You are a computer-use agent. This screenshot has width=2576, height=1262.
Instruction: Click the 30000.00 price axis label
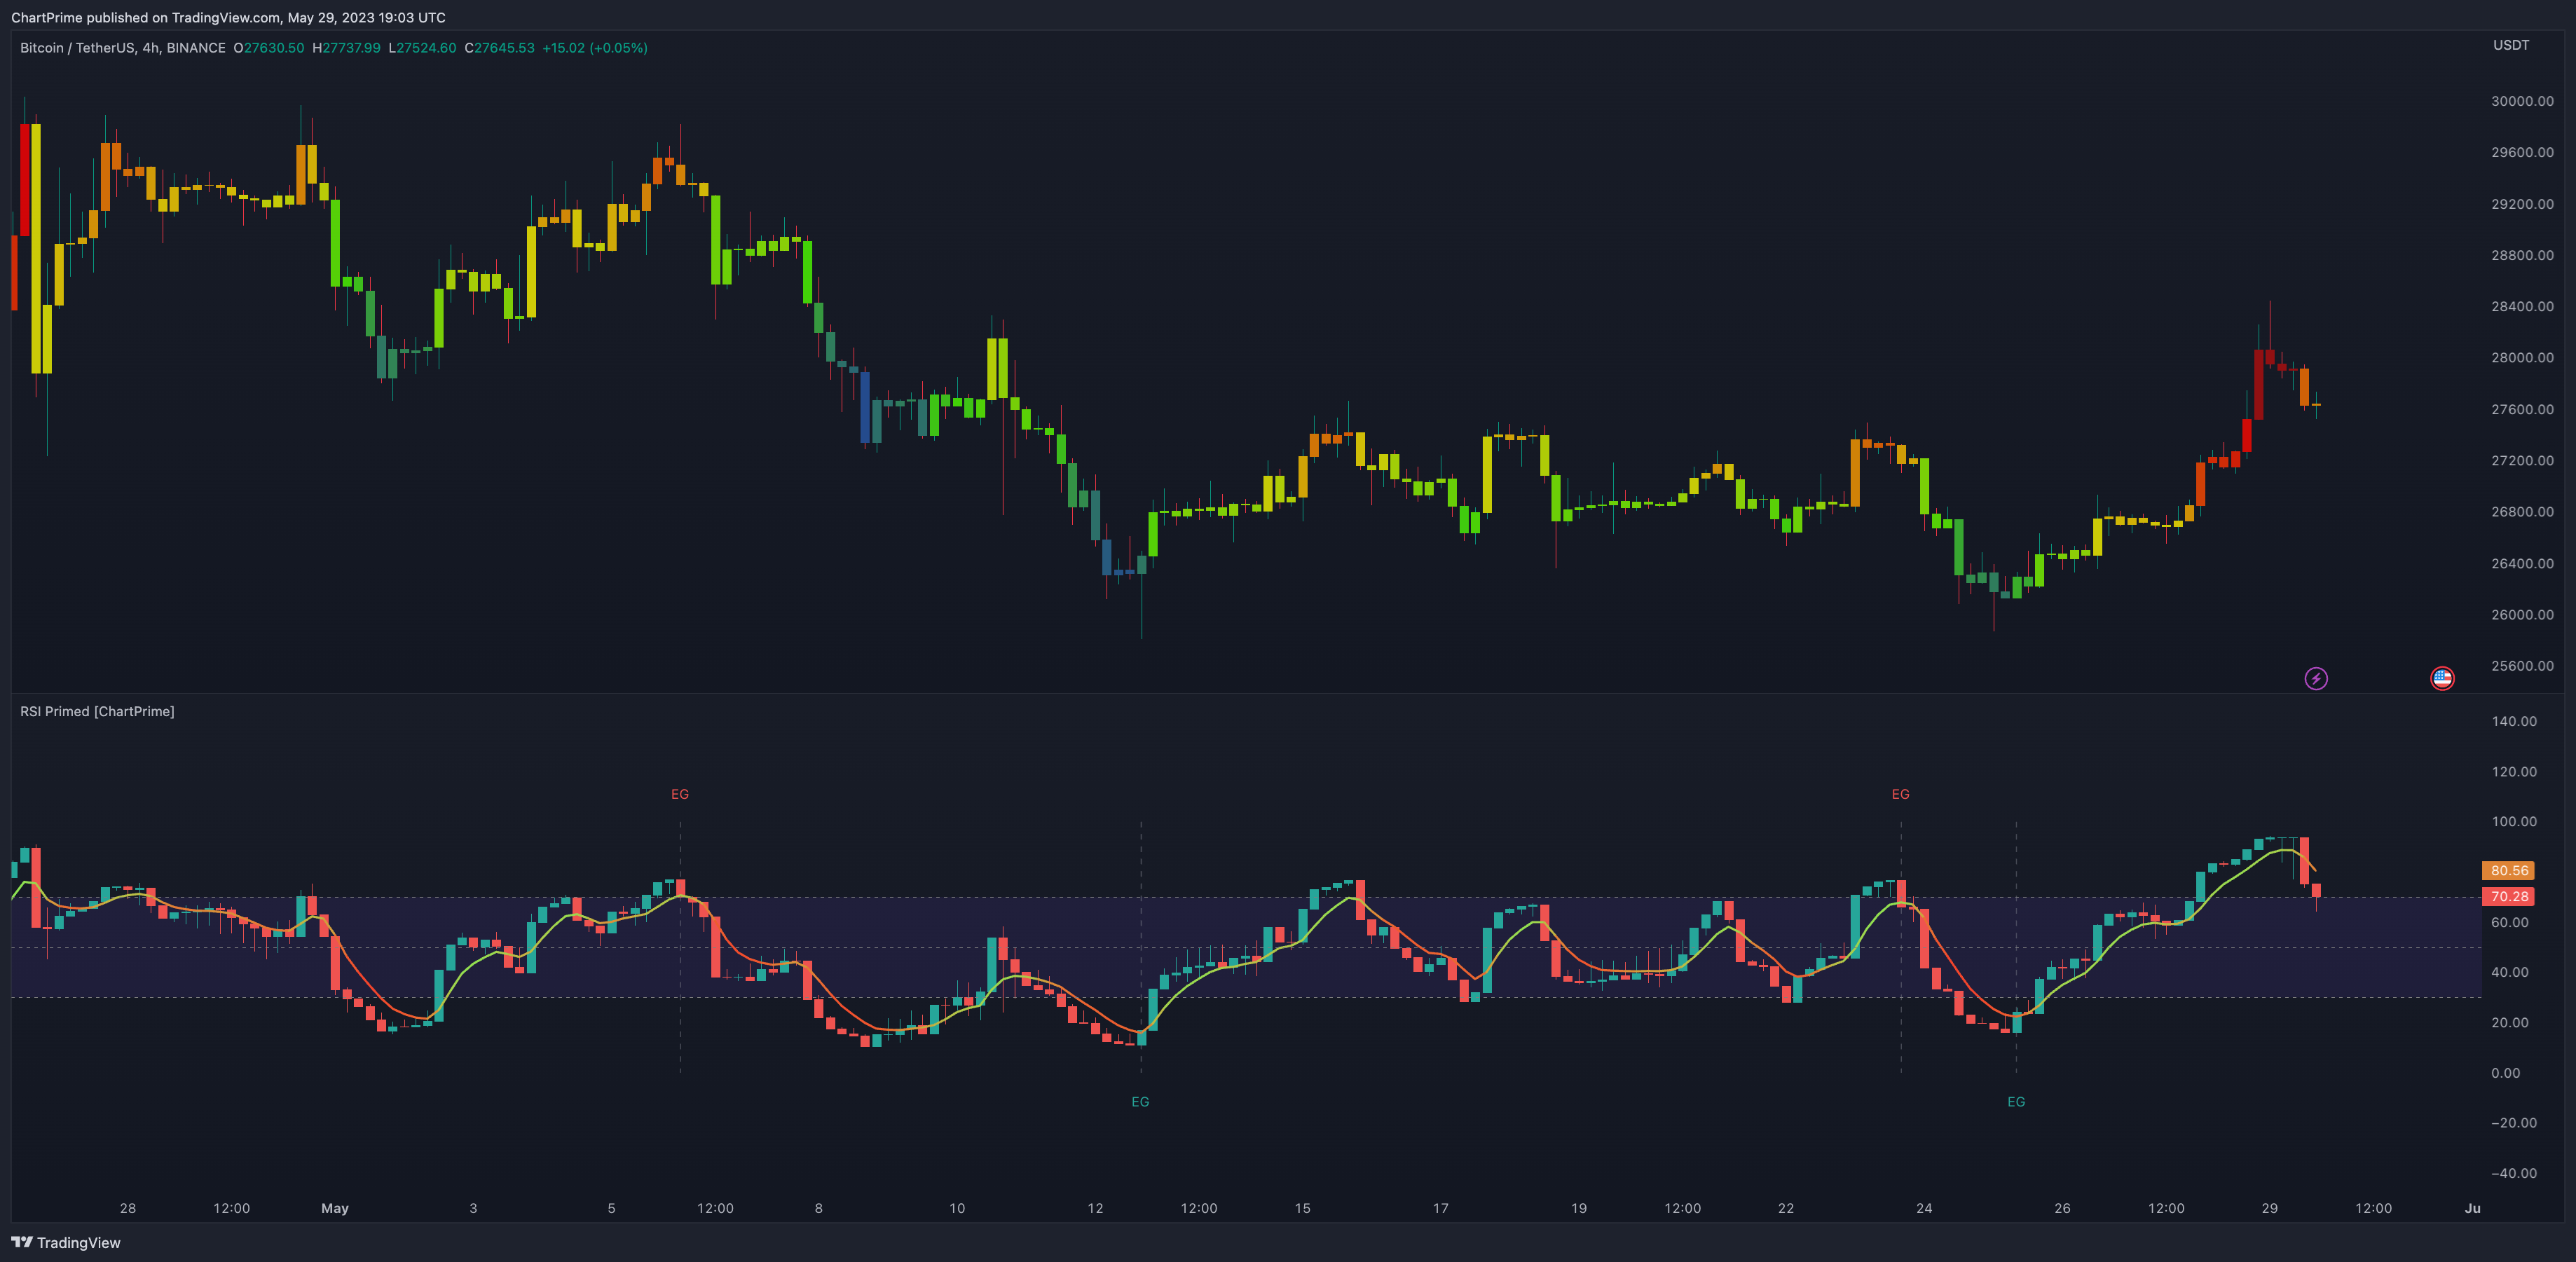(2522, 101)
